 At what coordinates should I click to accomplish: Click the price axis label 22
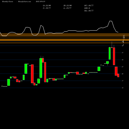tap(123, 74)
